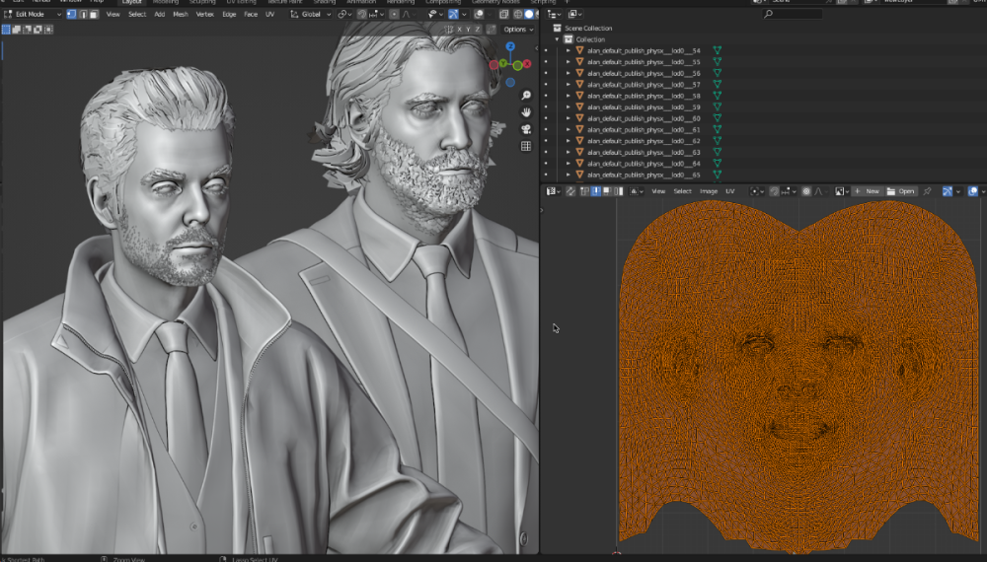
Task: Click the outliner search field
Action: point(795,15)
